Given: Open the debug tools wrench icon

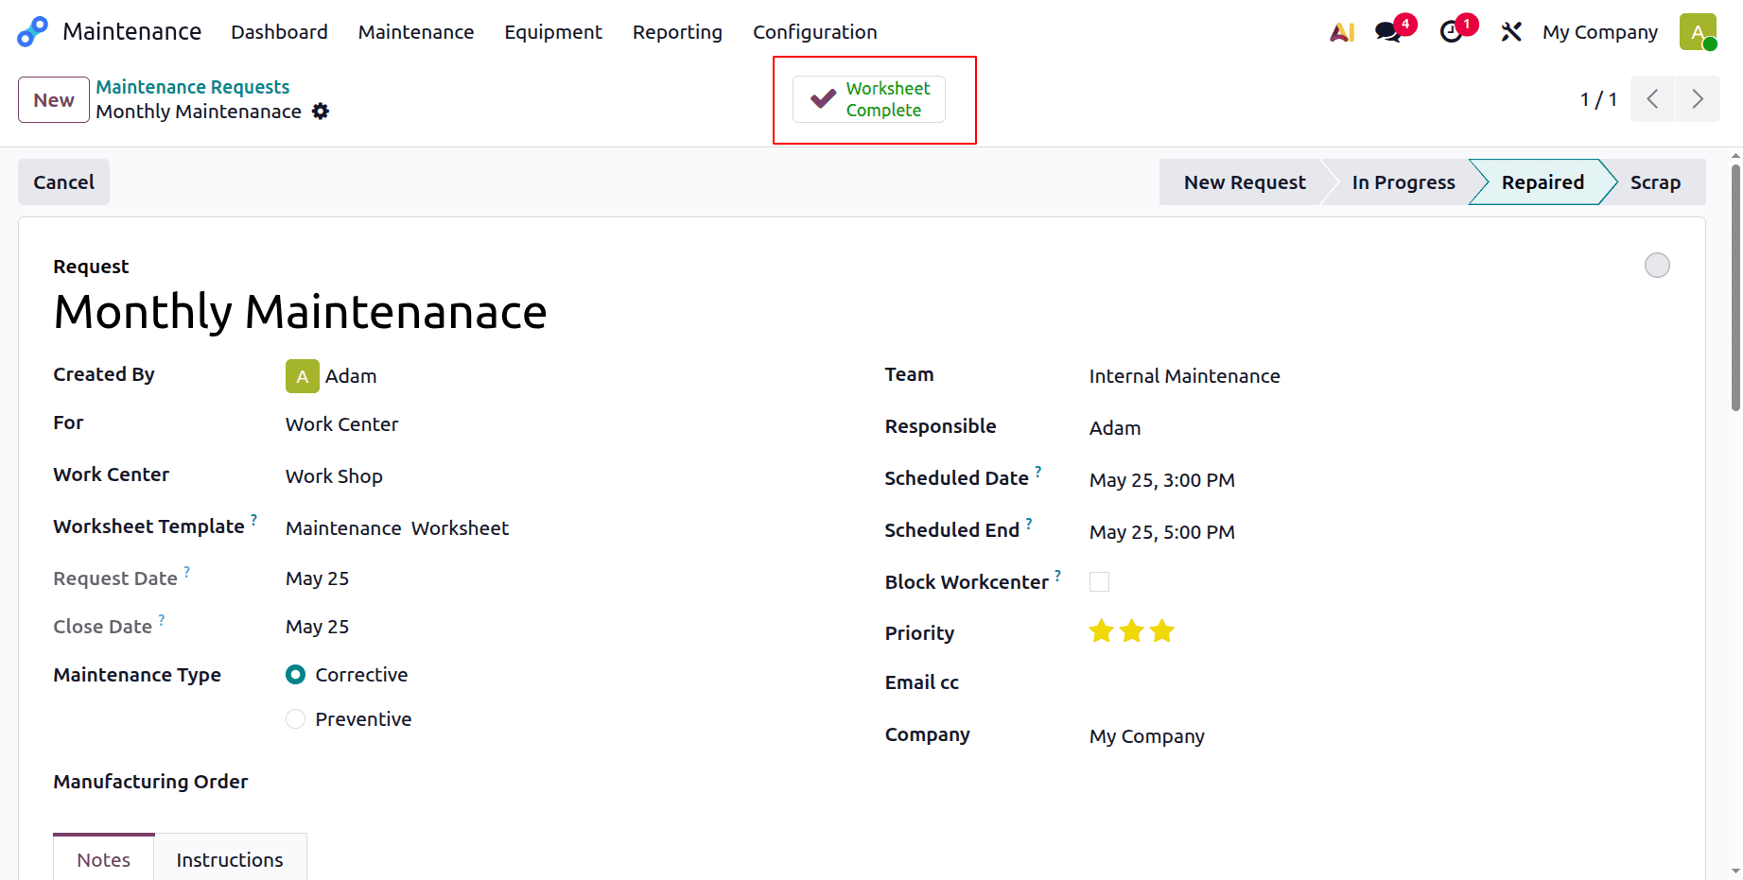Looking at the screenshot, I should 1511,32.
